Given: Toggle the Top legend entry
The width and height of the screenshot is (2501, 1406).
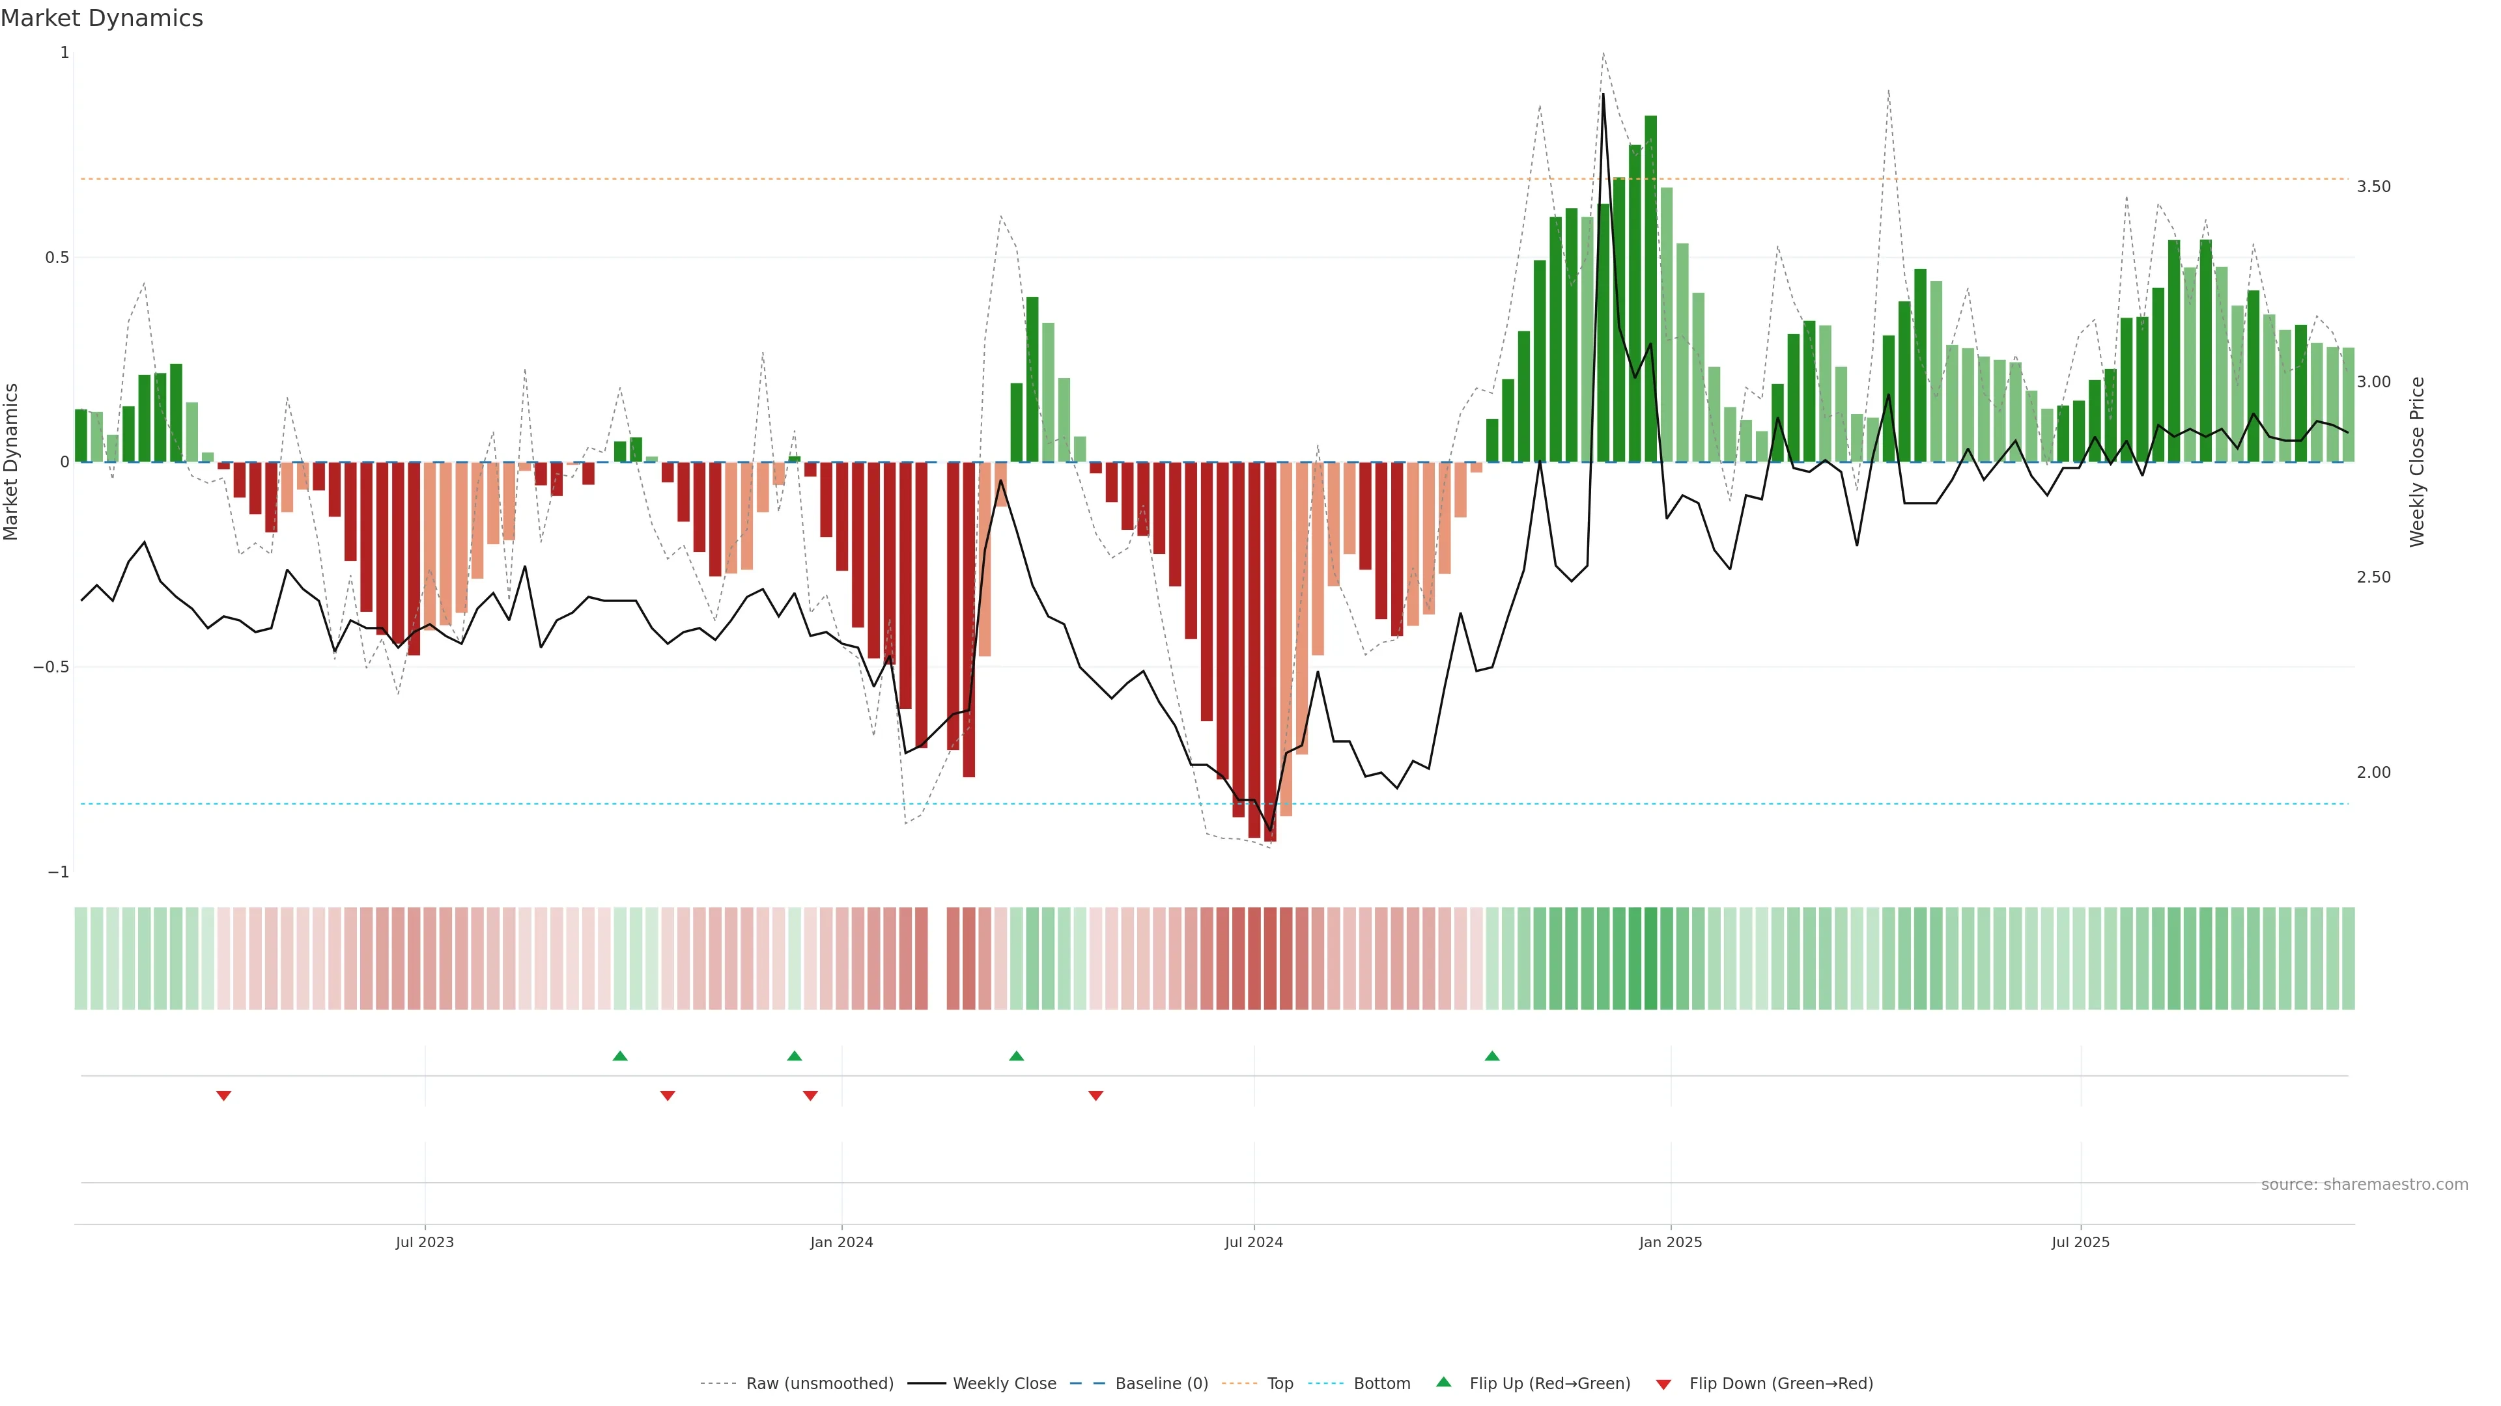Looking at the screenshot, I should [x=1280, y=1384].
